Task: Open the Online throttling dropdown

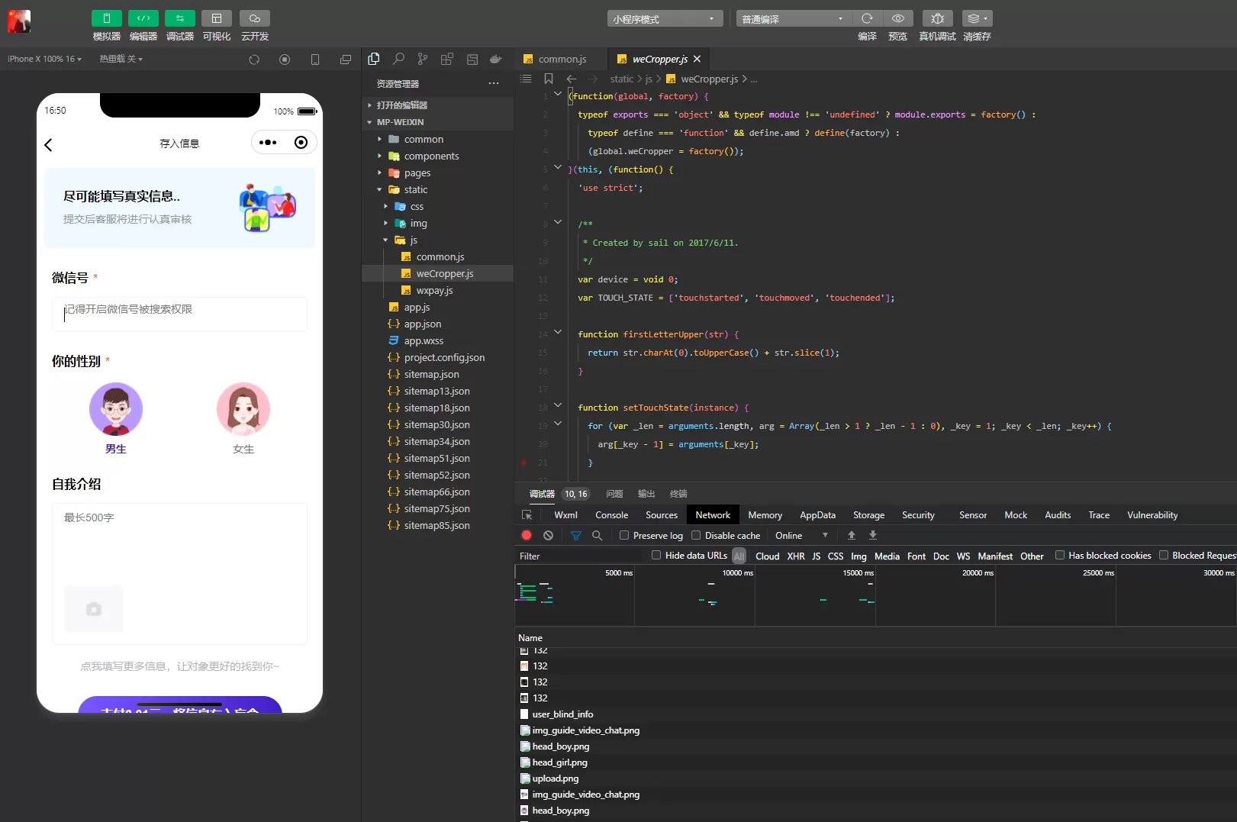Action: tap(801, 536)
